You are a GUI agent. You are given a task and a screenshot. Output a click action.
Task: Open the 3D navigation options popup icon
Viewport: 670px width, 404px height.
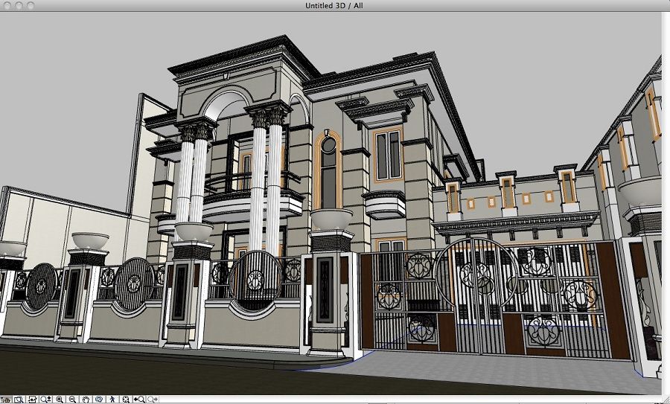point(5,400)
